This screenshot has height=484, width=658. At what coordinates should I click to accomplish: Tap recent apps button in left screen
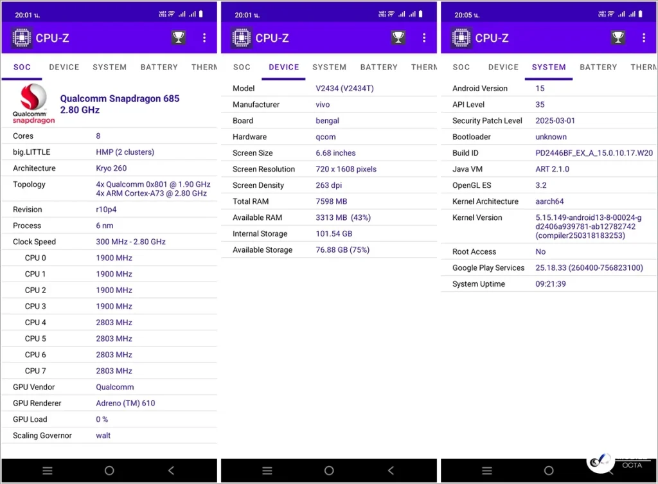(x=48, y=471)
